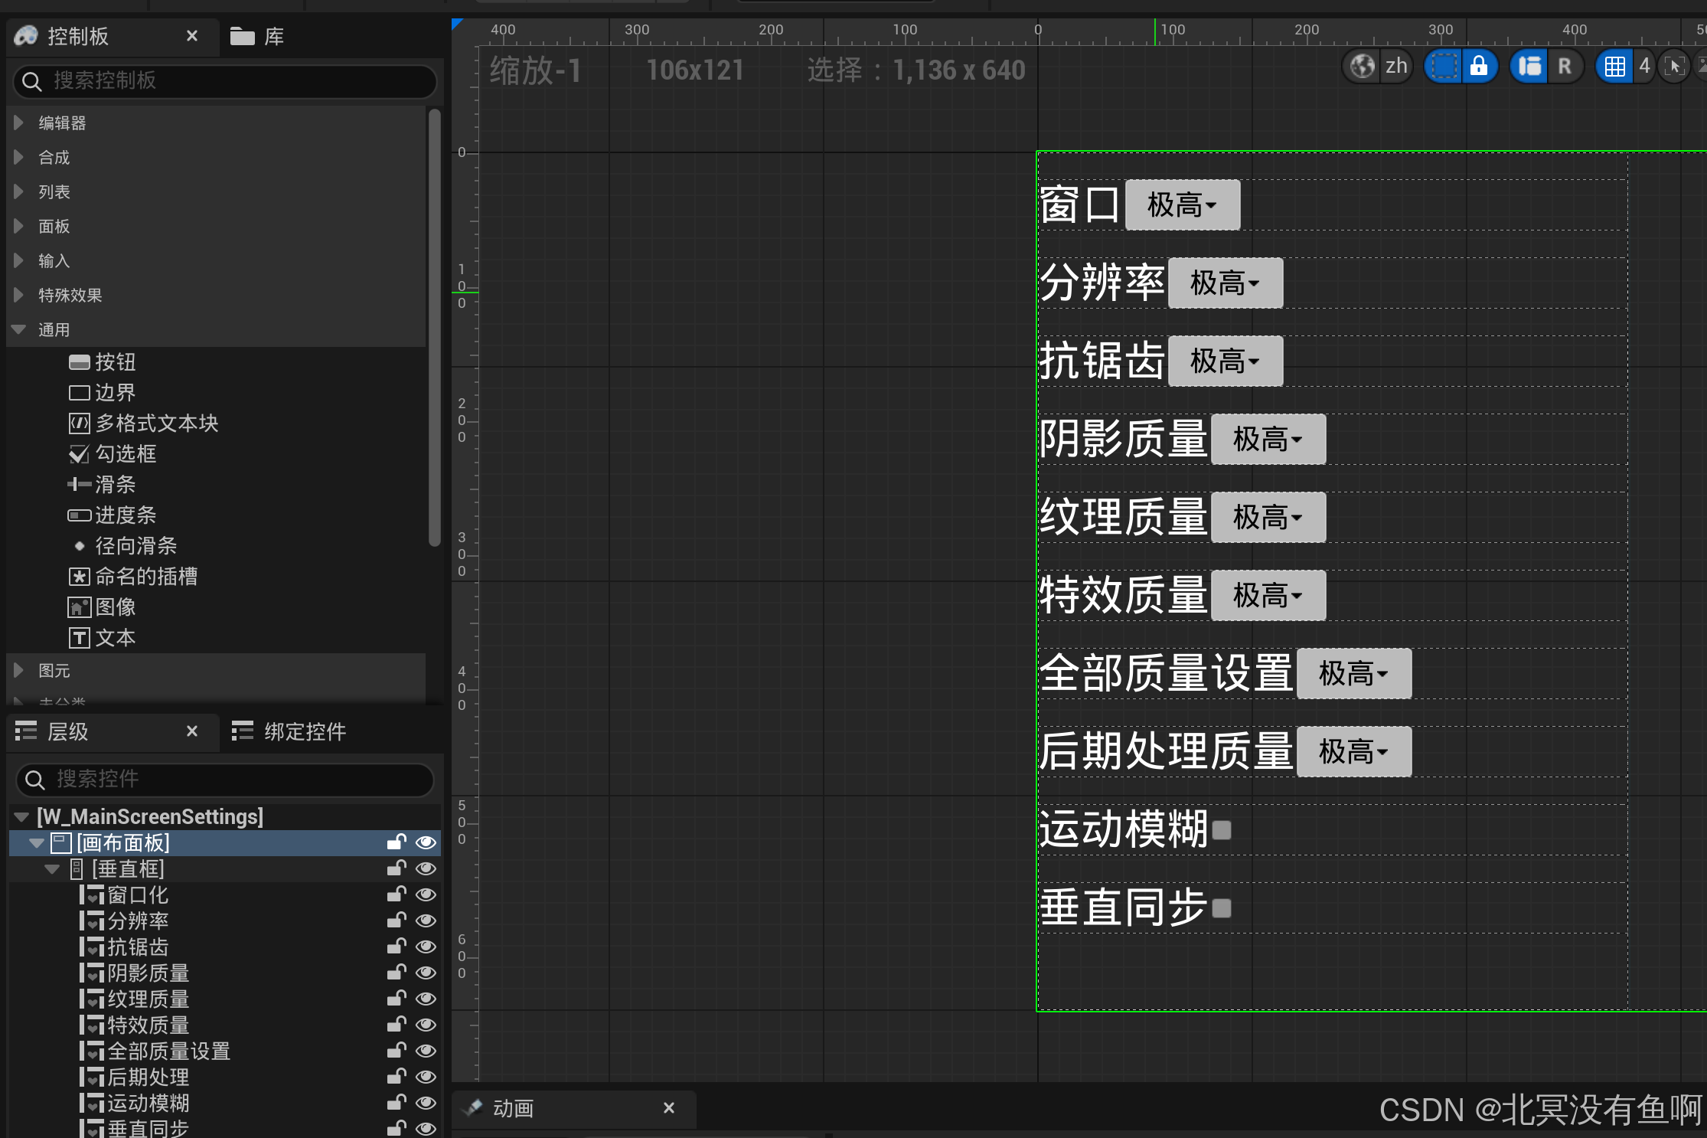Open the 分辨率 极高 dropdown
This screenshot has height=1138, width=1707.
coord(1225,283)
